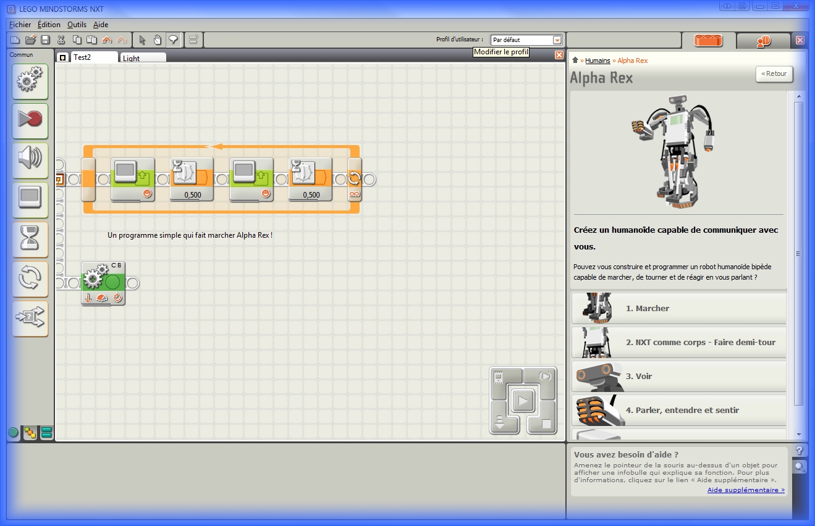815x526 pixels.
Task: Open the '1. Marcher' challenge
Action: point(679,308)
